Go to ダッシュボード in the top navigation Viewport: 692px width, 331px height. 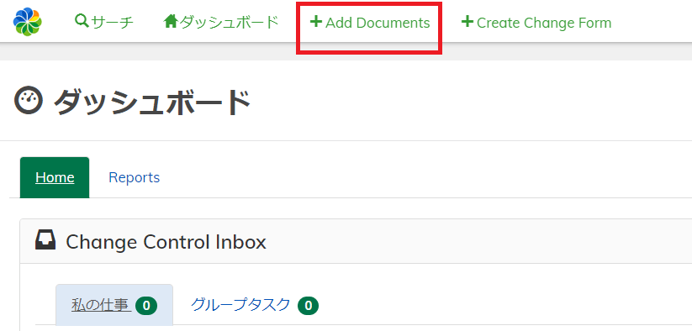pos(221,22)
